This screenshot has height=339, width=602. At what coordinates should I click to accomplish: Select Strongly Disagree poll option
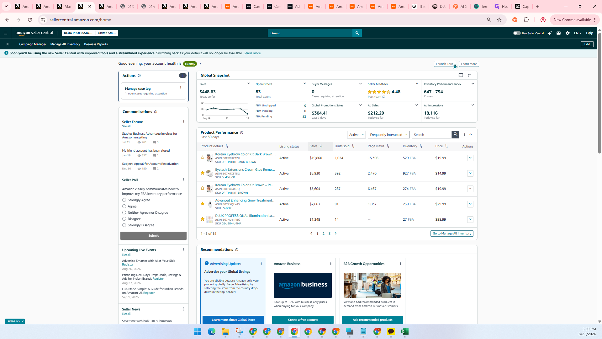tap(124, 225)
